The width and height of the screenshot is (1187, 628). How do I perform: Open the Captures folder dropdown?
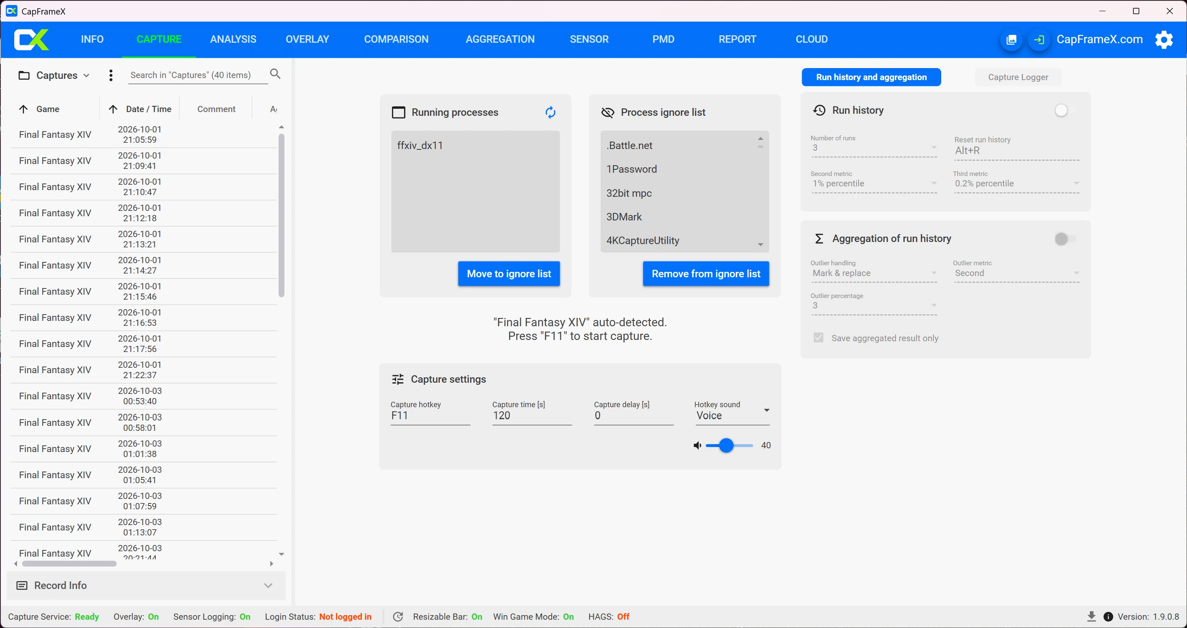54,76
